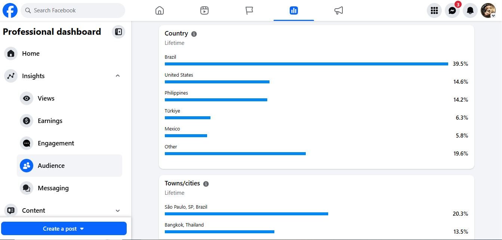Open the profile picture account menu

pos(488,10)
